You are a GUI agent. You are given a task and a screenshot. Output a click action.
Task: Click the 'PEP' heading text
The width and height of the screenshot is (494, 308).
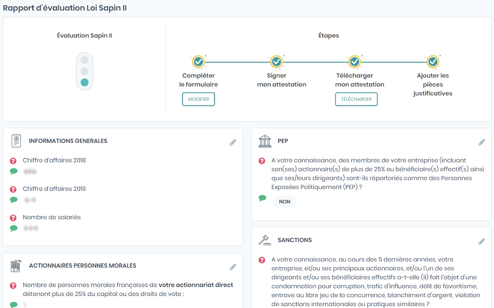(x=283, y=141)
